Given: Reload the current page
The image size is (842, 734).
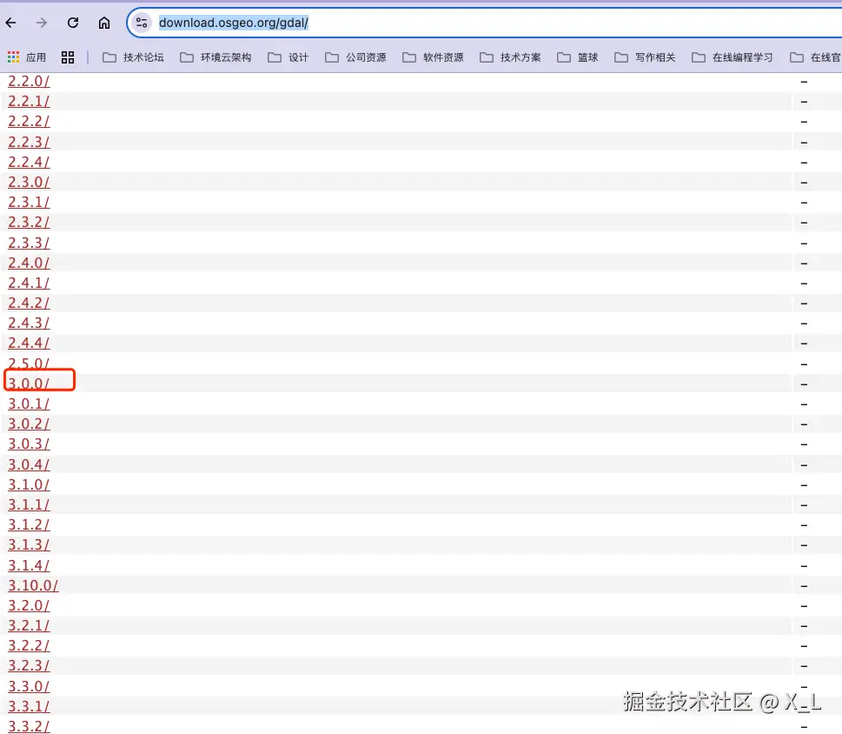Looking at the screenshot, I should point(73,23).
